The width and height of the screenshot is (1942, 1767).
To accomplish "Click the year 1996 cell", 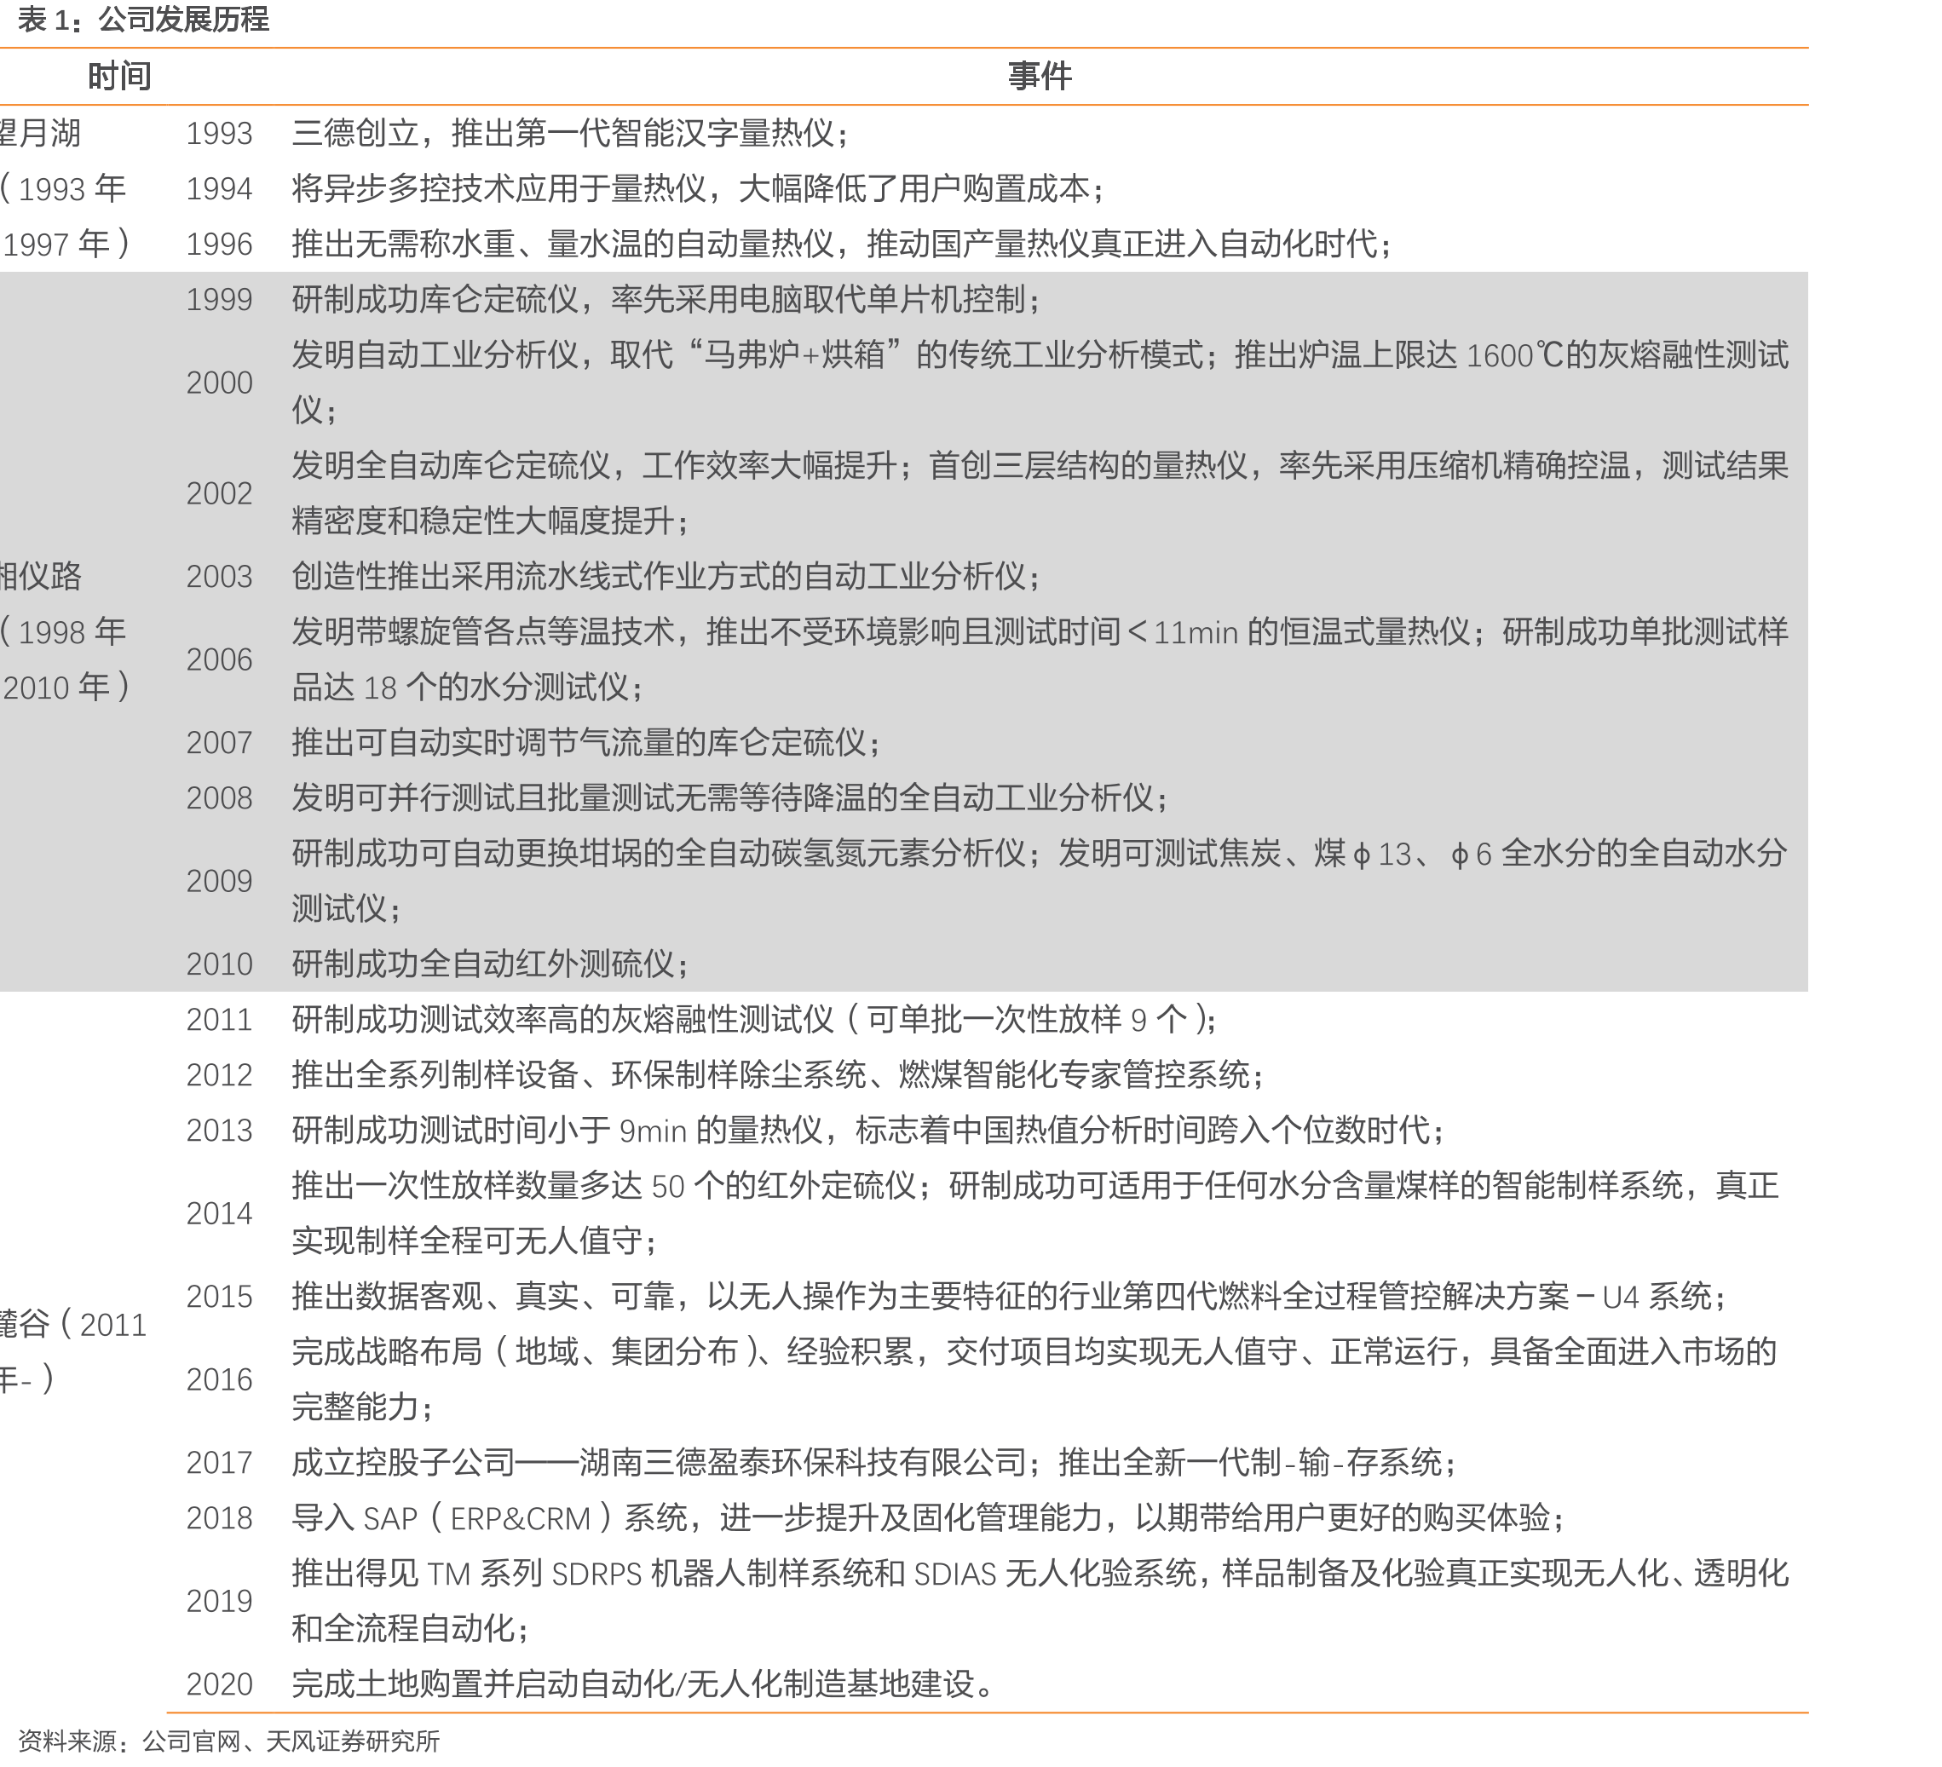I will coord(220,245).
